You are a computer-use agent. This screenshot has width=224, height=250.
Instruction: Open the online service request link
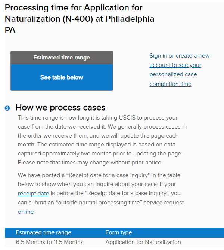[x=26, y=212]
